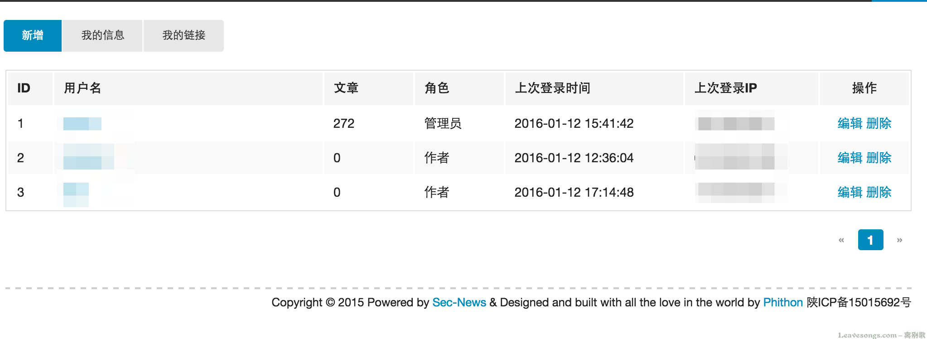Delete user with ID 2
Viewport: 927px width, 339px height.
click(879, 158)
